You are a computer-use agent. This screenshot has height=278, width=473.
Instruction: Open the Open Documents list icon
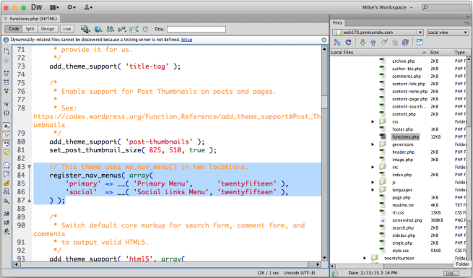[x=6, y=51]
